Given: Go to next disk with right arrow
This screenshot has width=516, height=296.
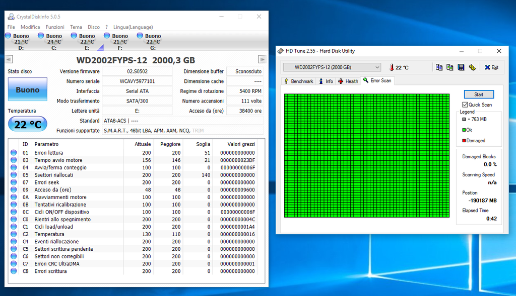Looking at the screenshot, I should click(x=262, y=60).
